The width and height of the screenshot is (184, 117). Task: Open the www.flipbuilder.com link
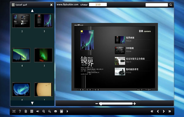68,5
